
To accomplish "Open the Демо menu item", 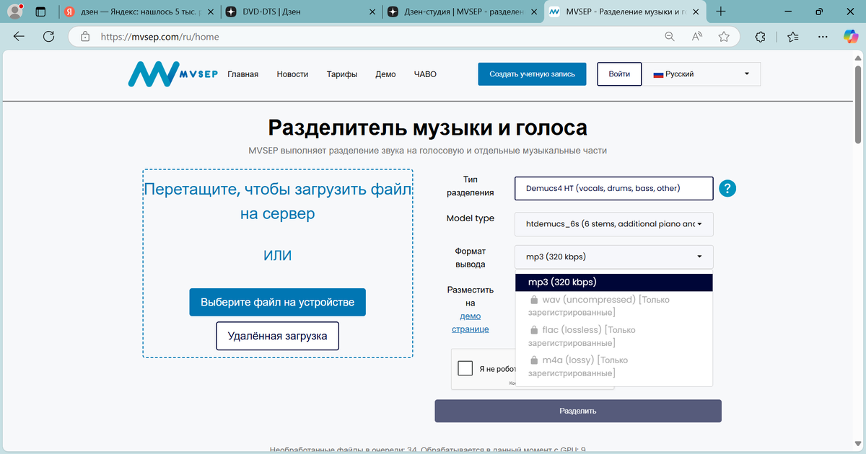I will [385, 74].
